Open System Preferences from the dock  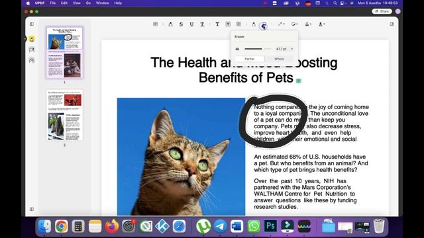(x=129, y=226)
